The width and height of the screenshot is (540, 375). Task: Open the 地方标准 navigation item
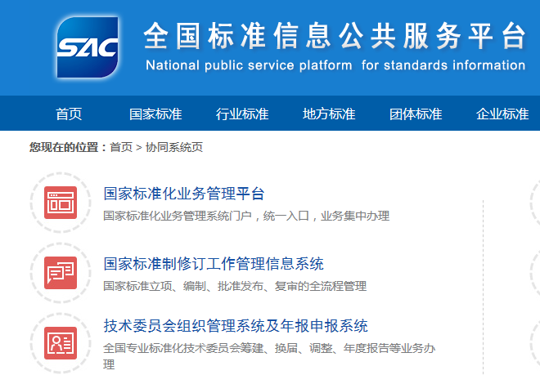click(x=329, y=114)
